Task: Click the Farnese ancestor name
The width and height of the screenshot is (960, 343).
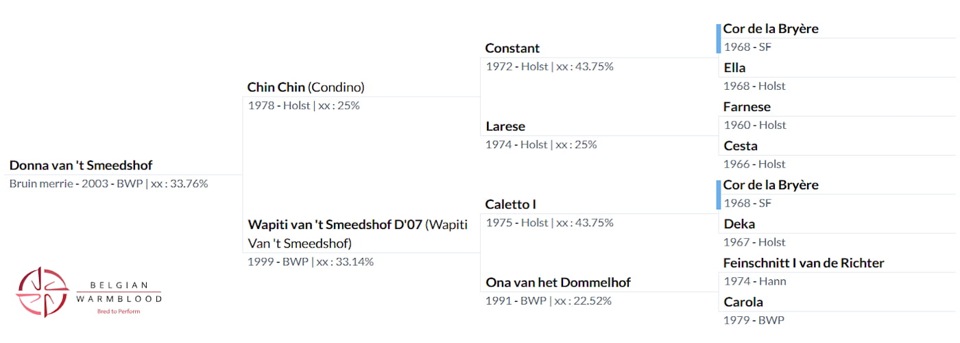Action: (x=747, y=107)
